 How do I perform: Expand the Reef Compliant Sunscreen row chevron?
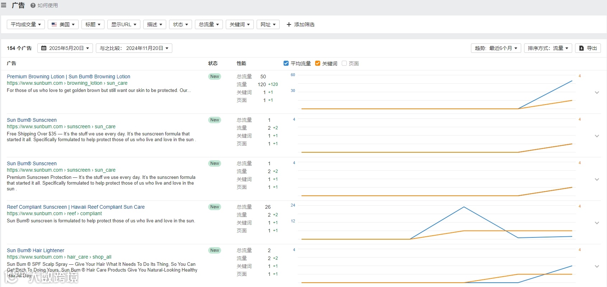(x=597, y=223)
